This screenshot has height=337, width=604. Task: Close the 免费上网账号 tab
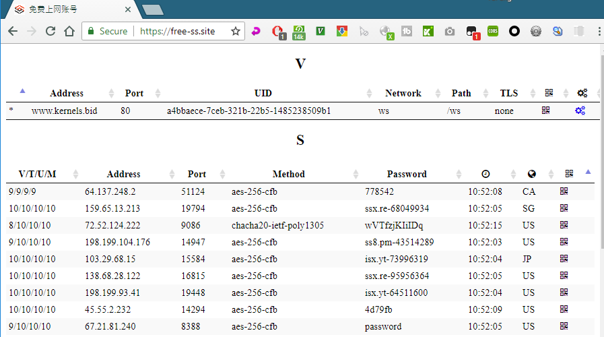tap(128, 9)
